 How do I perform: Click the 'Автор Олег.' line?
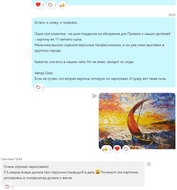[x=44, y=73]
